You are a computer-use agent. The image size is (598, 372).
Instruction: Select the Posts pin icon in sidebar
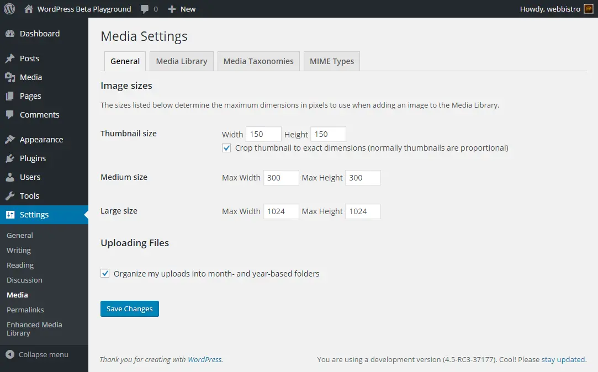point(11,58)
